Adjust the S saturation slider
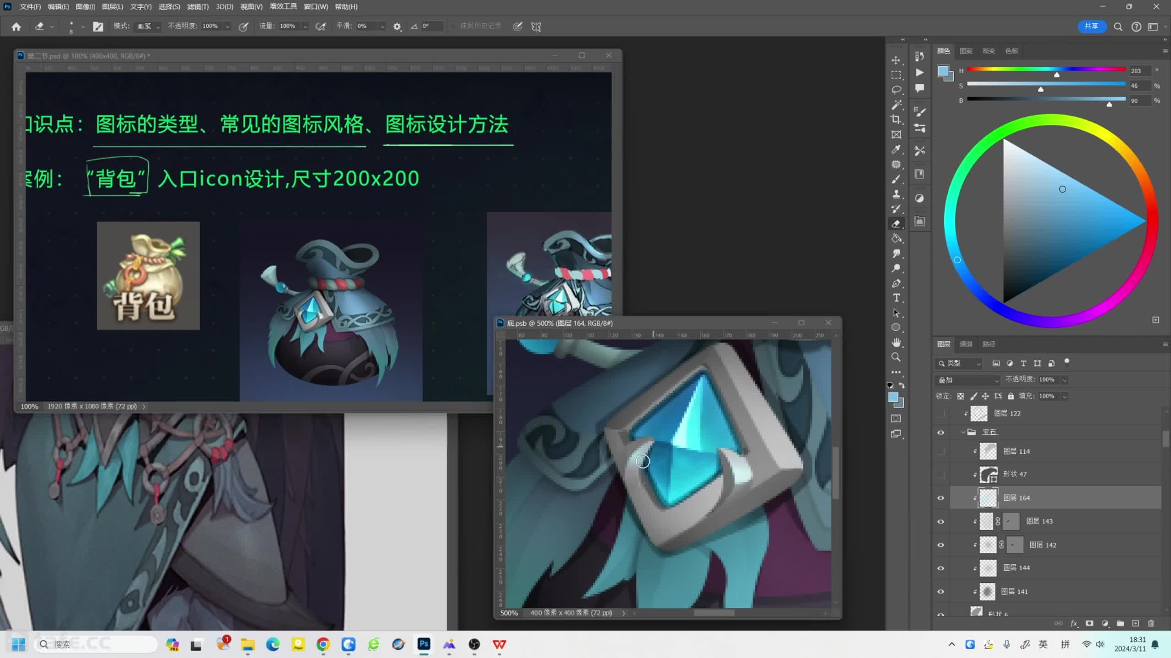 coord(1047,85)
